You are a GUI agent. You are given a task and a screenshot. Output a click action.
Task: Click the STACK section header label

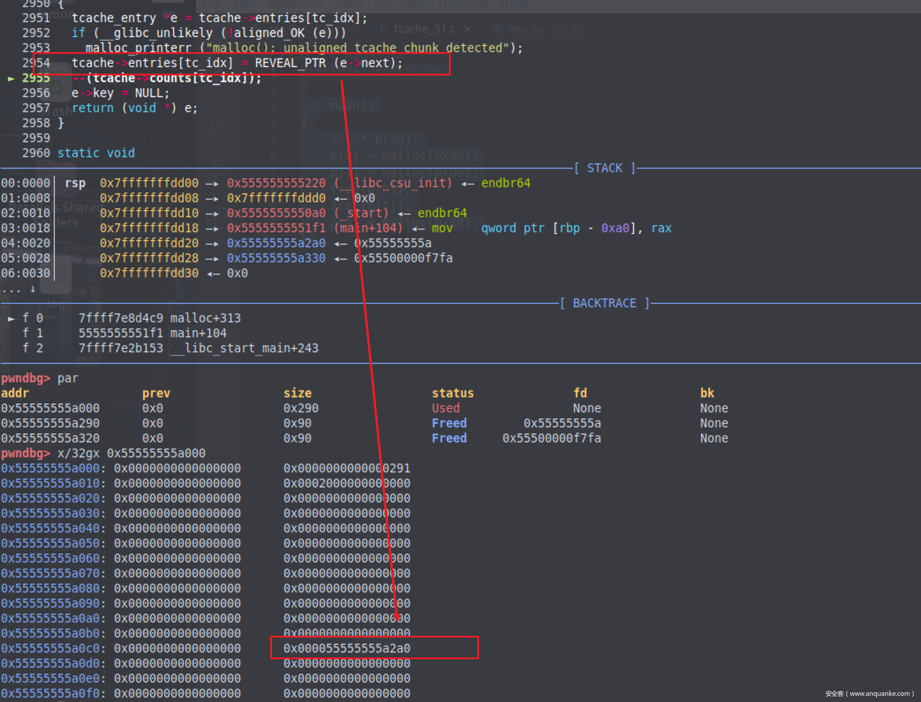604,168
